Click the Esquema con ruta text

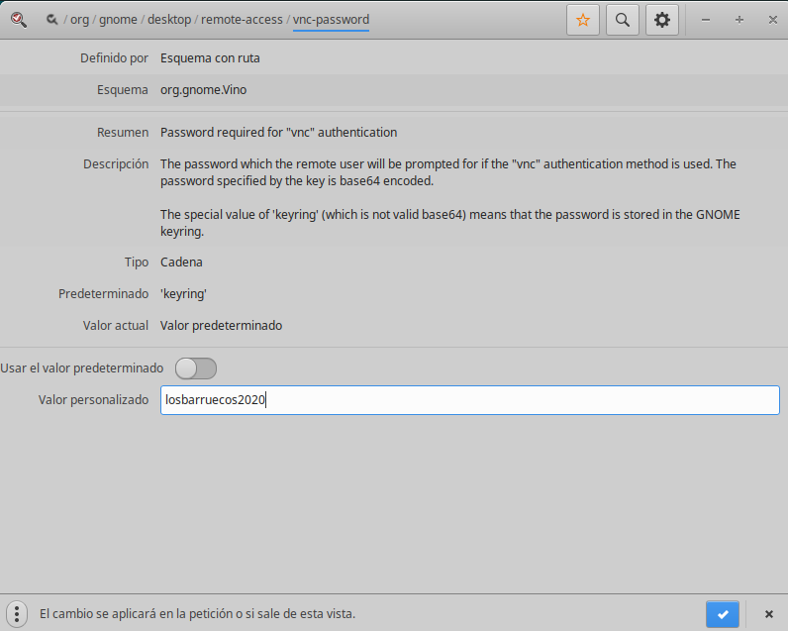(x=210, y=58)
